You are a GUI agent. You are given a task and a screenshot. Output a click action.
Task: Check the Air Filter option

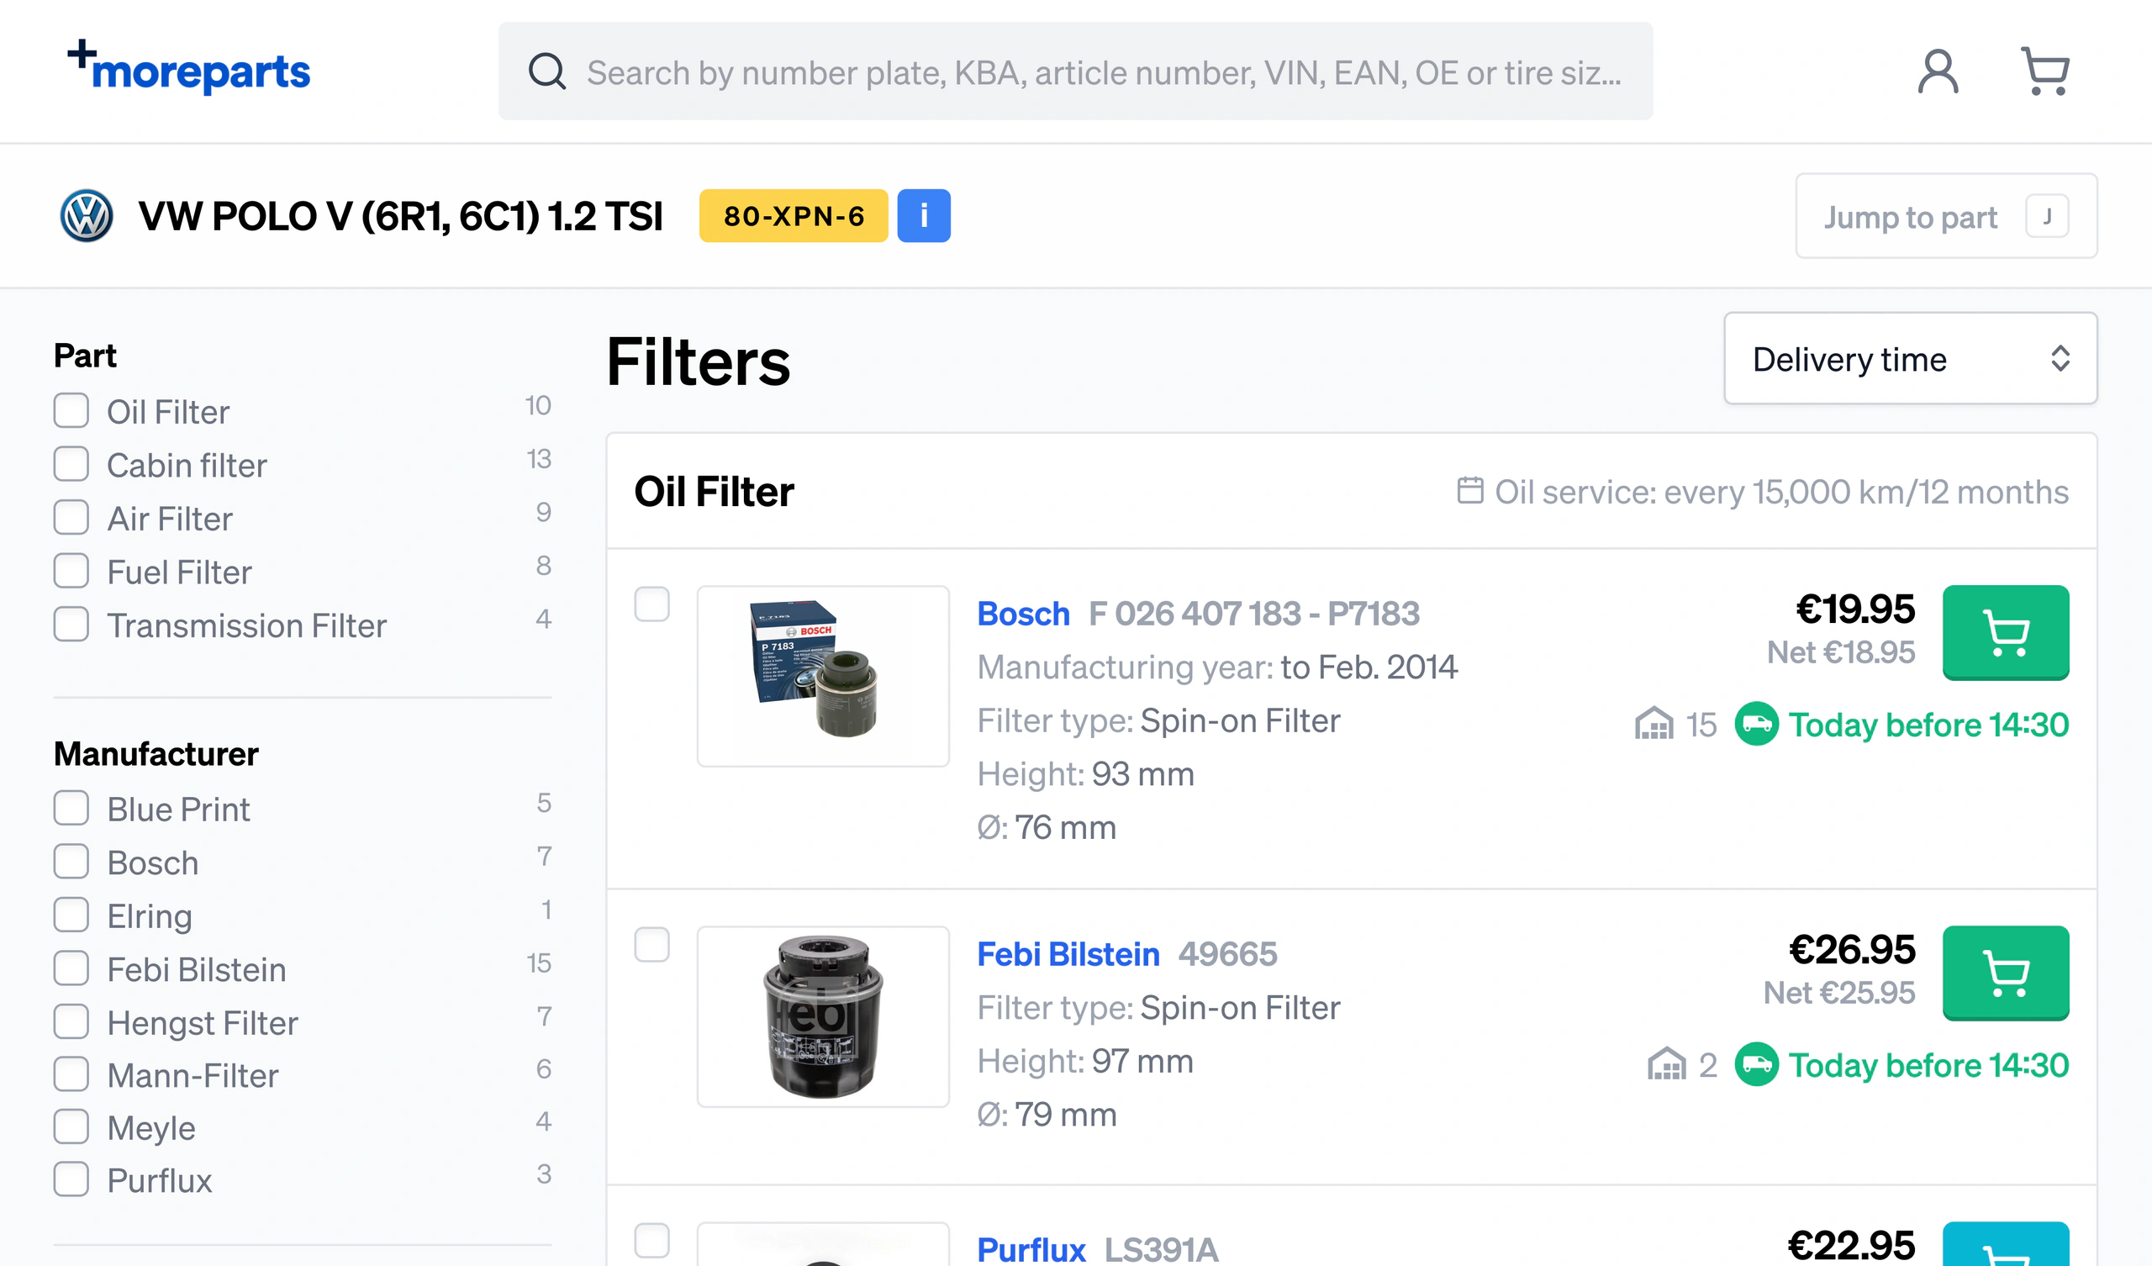[71, 518]
